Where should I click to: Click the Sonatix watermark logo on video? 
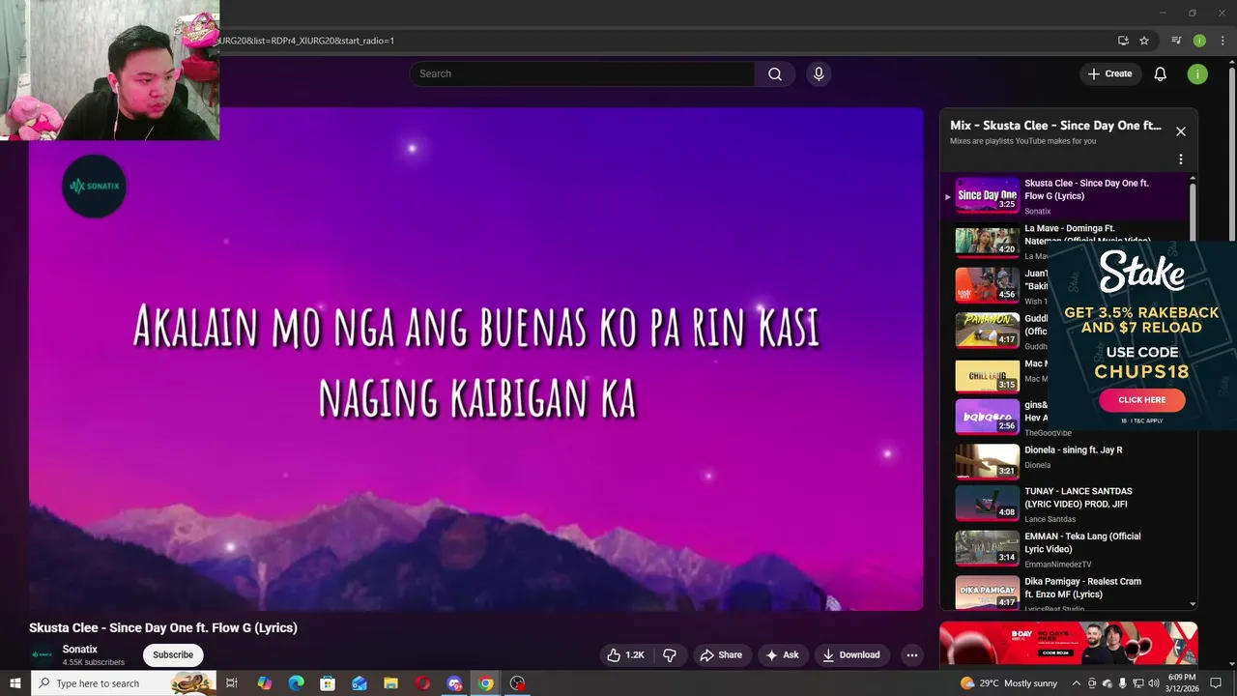coord(94,186)
